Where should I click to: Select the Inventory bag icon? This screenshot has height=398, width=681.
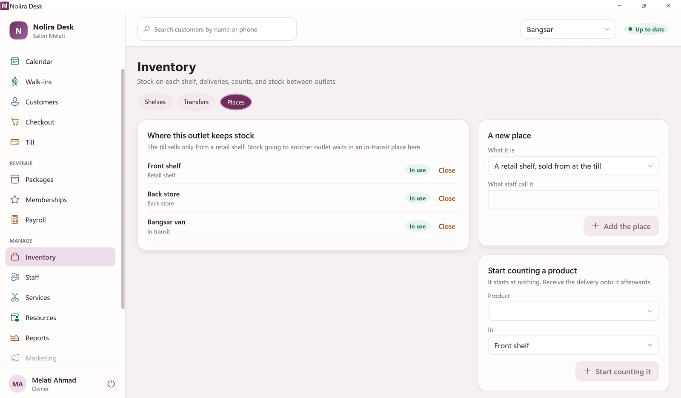tap(15, 257)
